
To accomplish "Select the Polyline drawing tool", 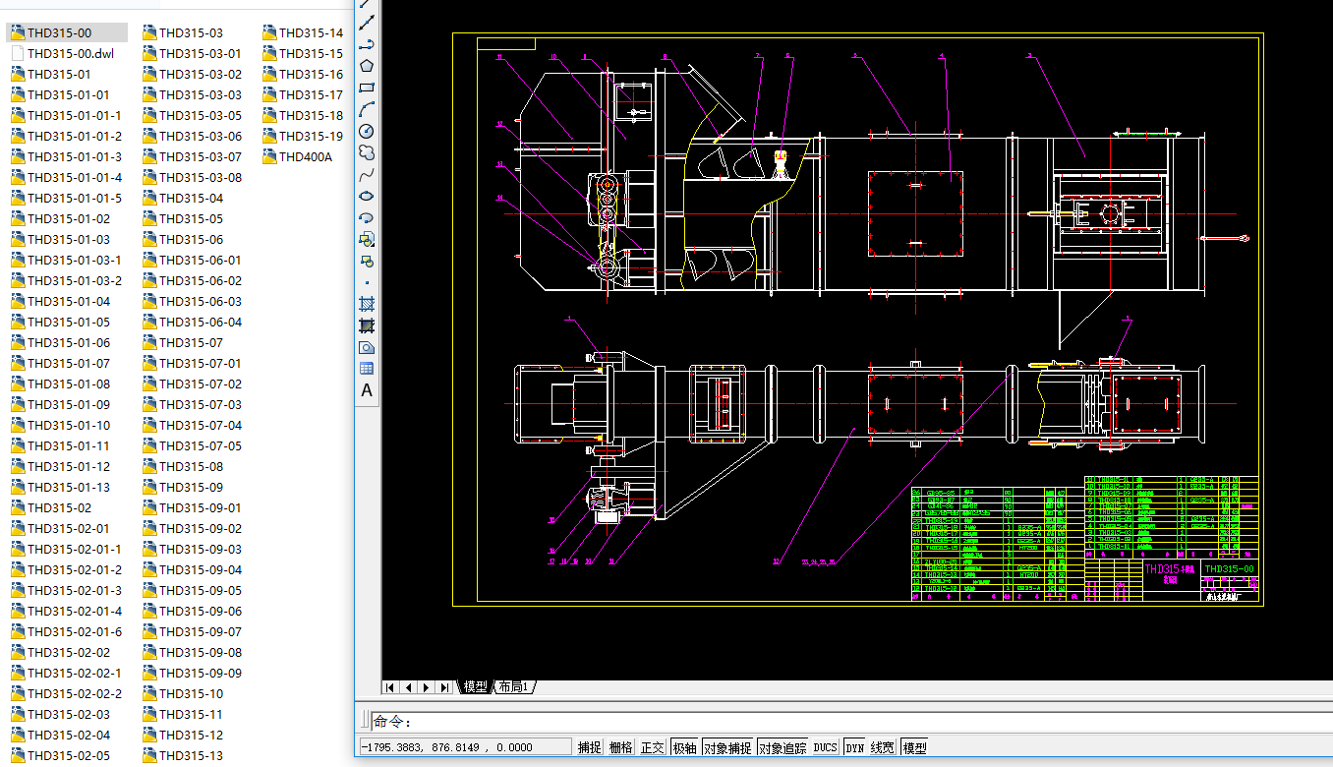I will tap(367, 44).
